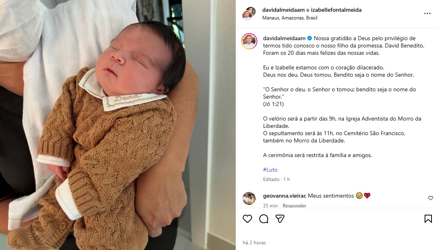
Task: Open three-dot more options menu
Action: click(x=427, y=13)
